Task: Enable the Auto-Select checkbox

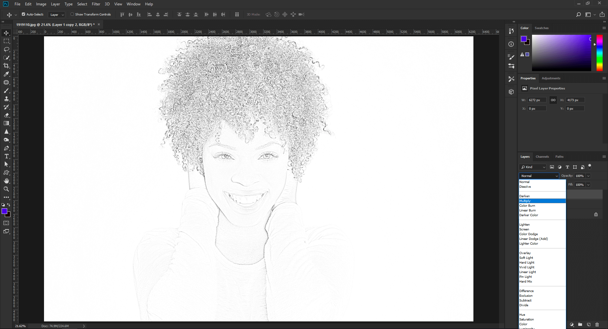Action: pos(24,14)
